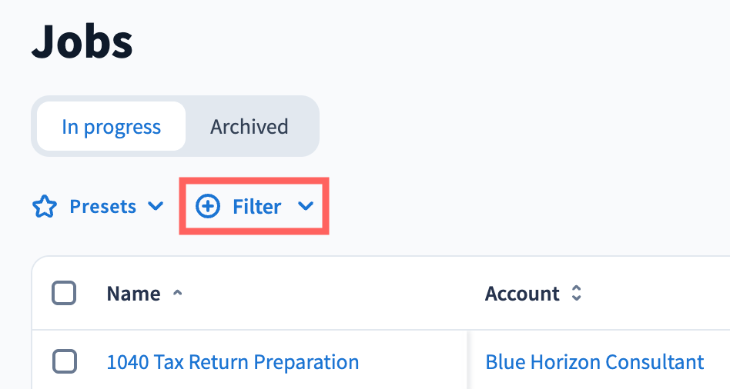Sort by the Account column header label
Image resolution: width=730 pixels, height=389 pixels.
coord(522,293)
